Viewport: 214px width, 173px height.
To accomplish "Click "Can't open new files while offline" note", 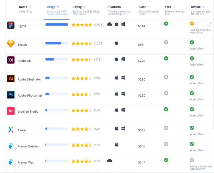I will tap(200, 31).
